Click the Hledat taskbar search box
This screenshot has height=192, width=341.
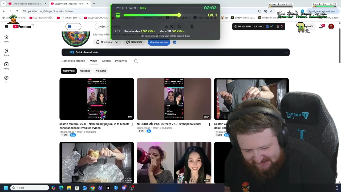pos(30,188)
